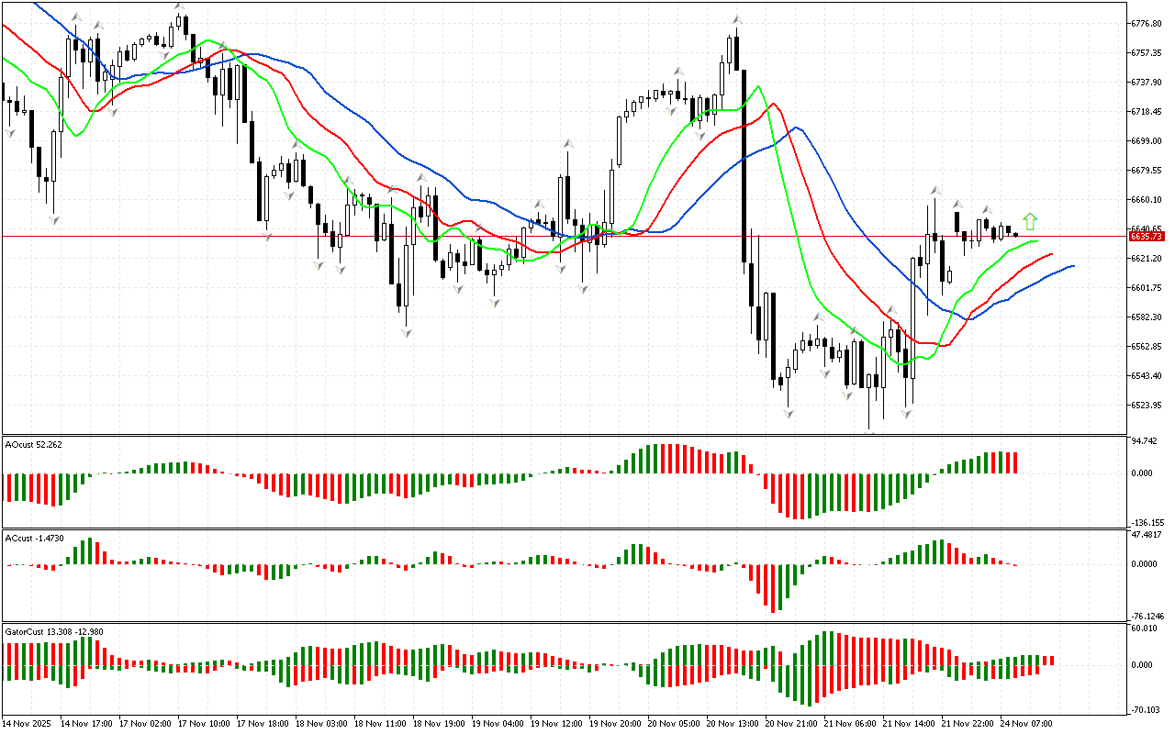This screenshot has width=1175, height=734.
Task: Click the 6776.80 price scale label
Action: (x=1148, y=23)
